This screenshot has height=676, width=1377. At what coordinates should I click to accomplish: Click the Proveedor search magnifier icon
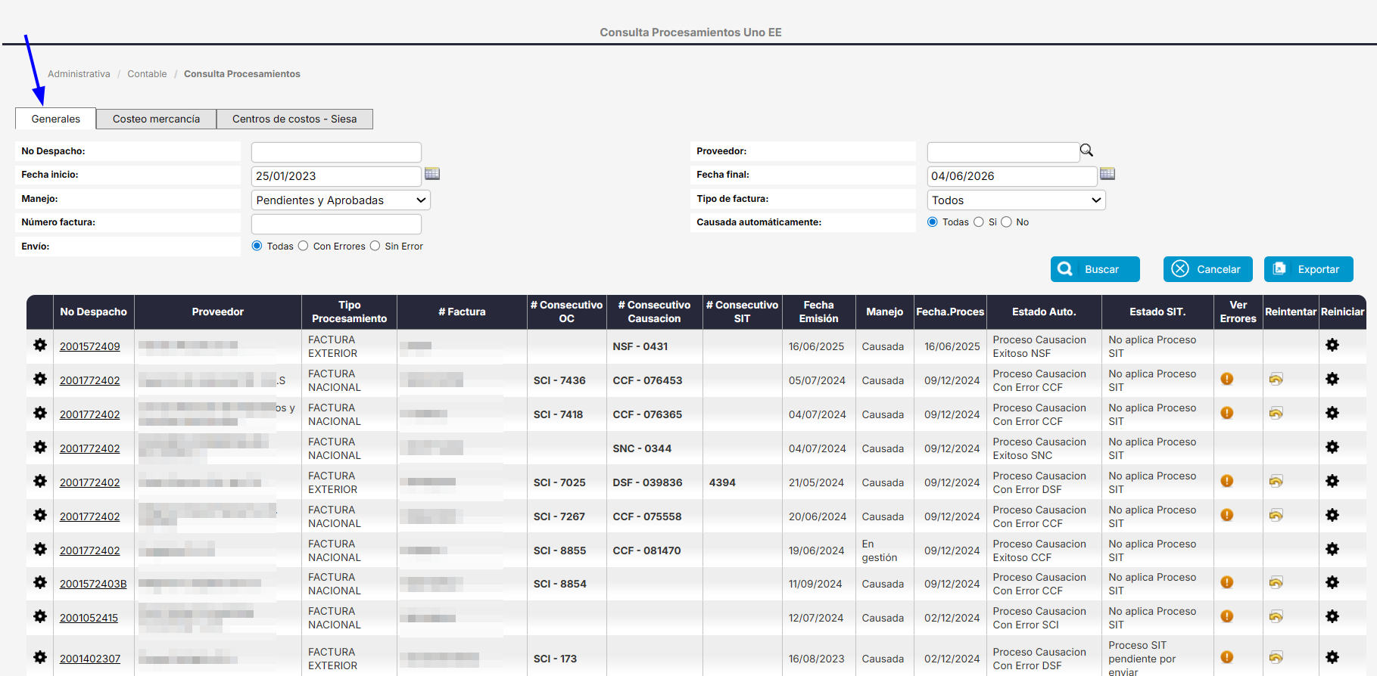pos(1086,150)
